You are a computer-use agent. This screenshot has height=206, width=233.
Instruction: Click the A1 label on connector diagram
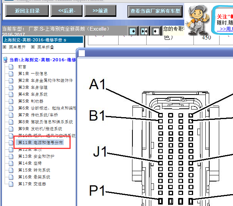(x=97, y=84)
